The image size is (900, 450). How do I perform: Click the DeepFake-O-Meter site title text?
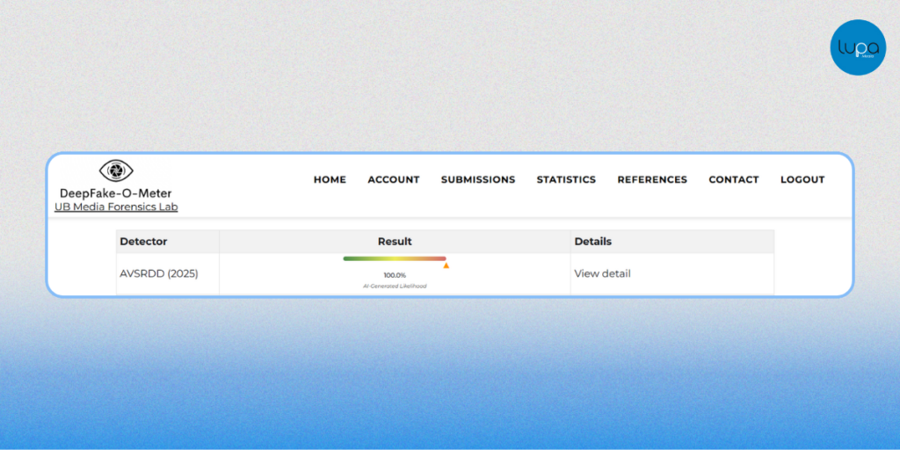[116, 193]
